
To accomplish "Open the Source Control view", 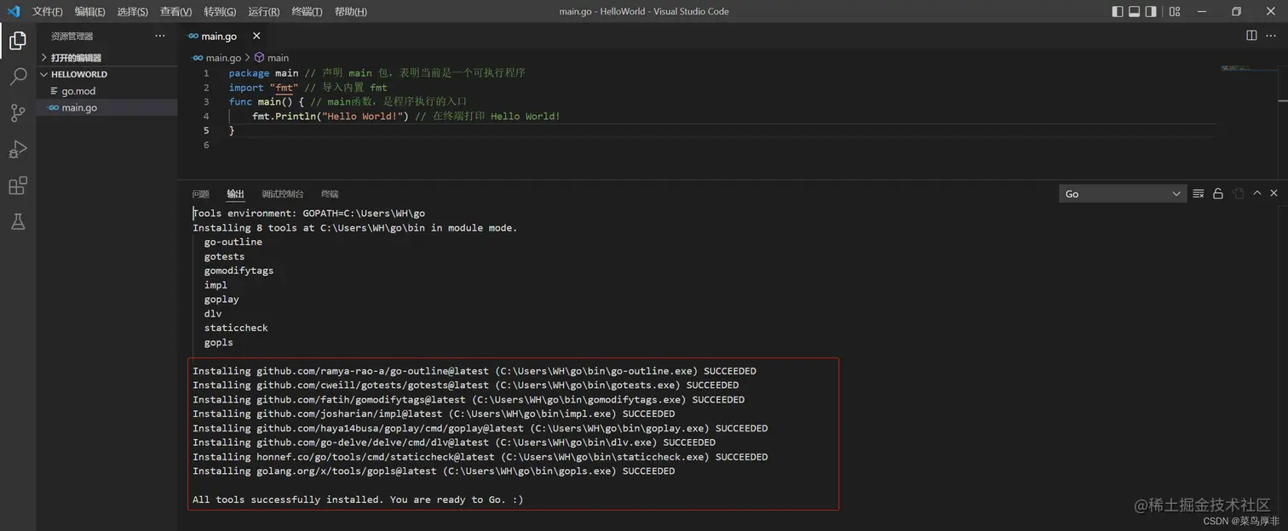I will tap(17, 112).
